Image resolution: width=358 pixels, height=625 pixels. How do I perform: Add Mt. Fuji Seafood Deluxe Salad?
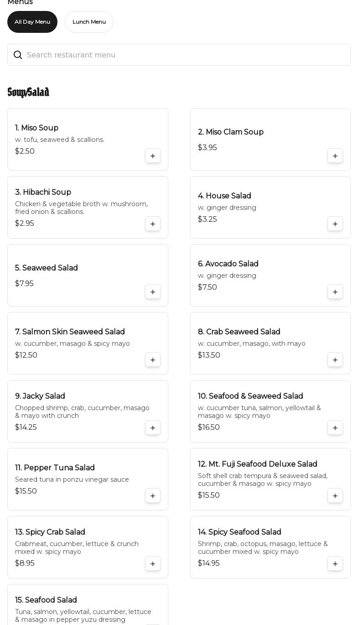pos(335,496)
